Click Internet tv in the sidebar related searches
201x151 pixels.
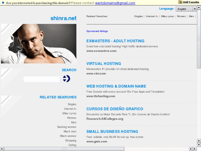coord(70,109)
